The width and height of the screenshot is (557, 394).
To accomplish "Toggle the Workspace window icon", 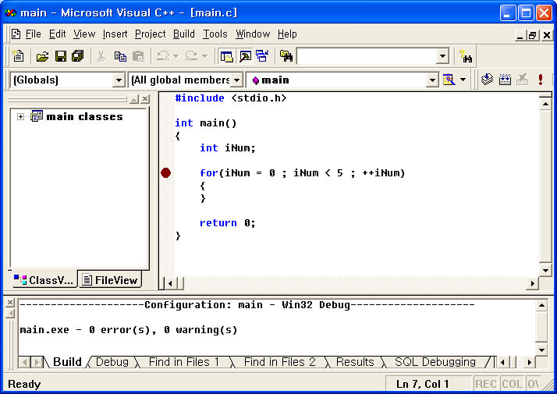I will point(226,55).
